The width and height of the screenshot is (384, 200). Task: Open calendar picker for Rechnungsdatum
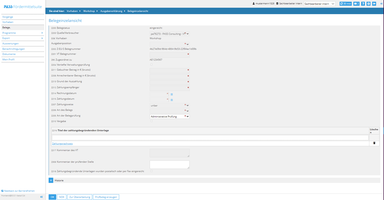[172, 94]
